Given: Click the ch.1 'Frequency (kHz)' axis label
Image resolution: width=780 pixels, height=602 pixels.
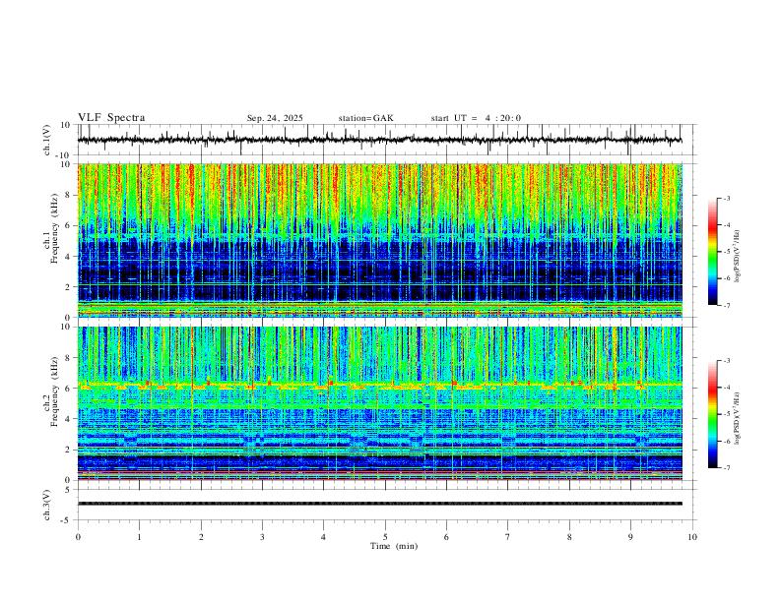Looking at the screenshot, I should (x=54, y=228).
